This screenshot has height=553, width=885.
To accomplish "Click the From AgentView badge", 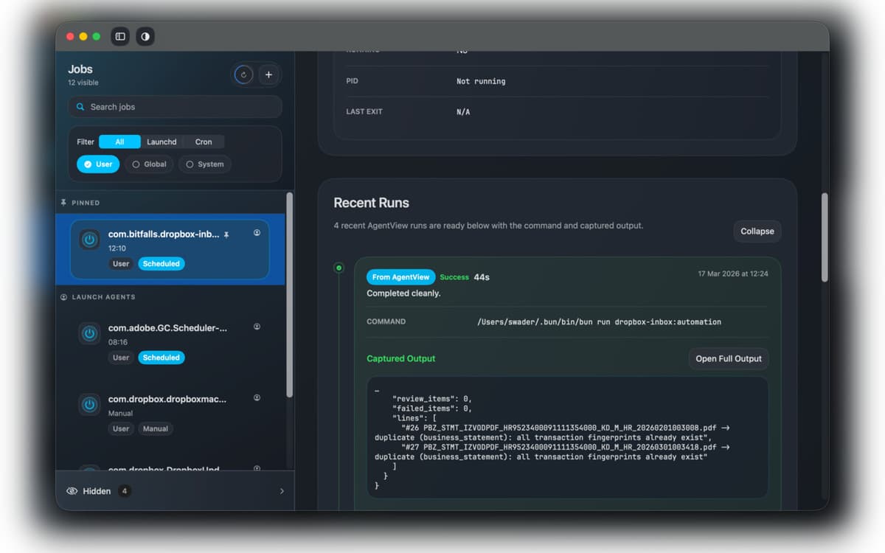I will click(x=400, y=277).
